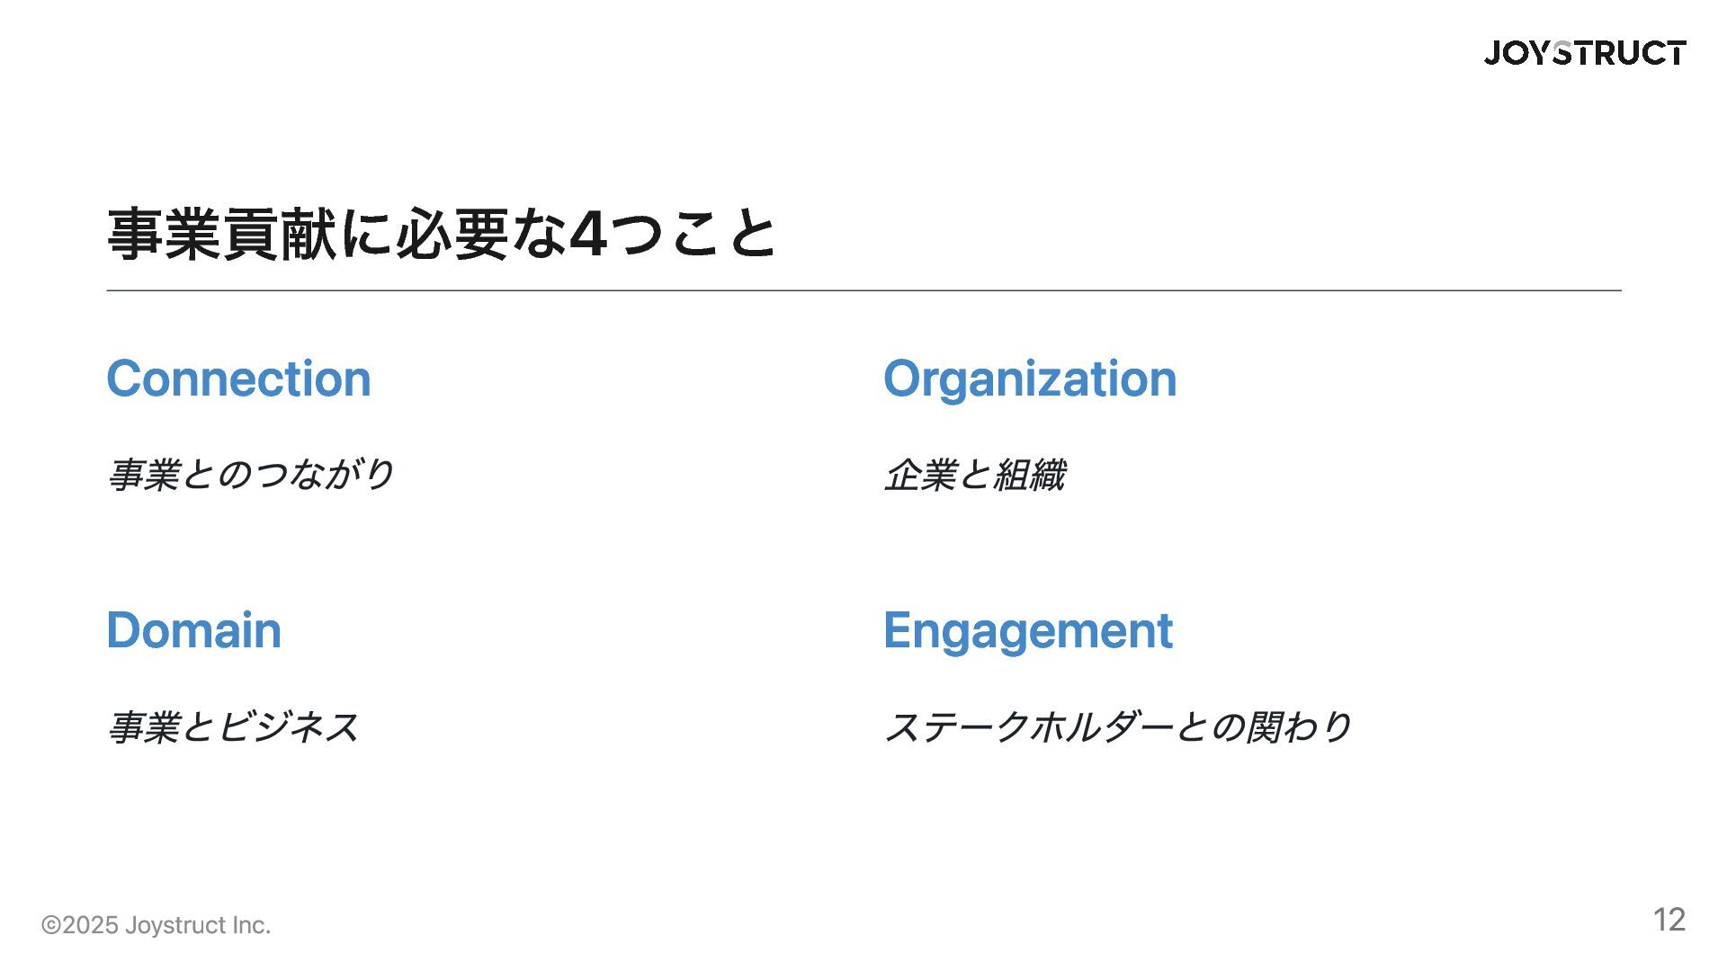Click the Connection heading
1727x971 pixels.
238,379
